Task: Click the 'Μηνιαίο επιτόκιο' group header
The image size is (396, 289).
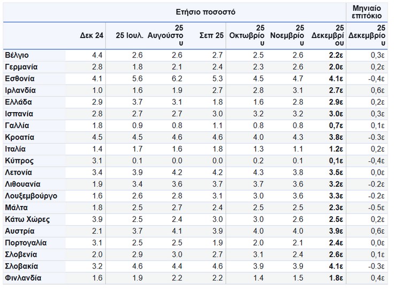Action: (x=367, y=12)
